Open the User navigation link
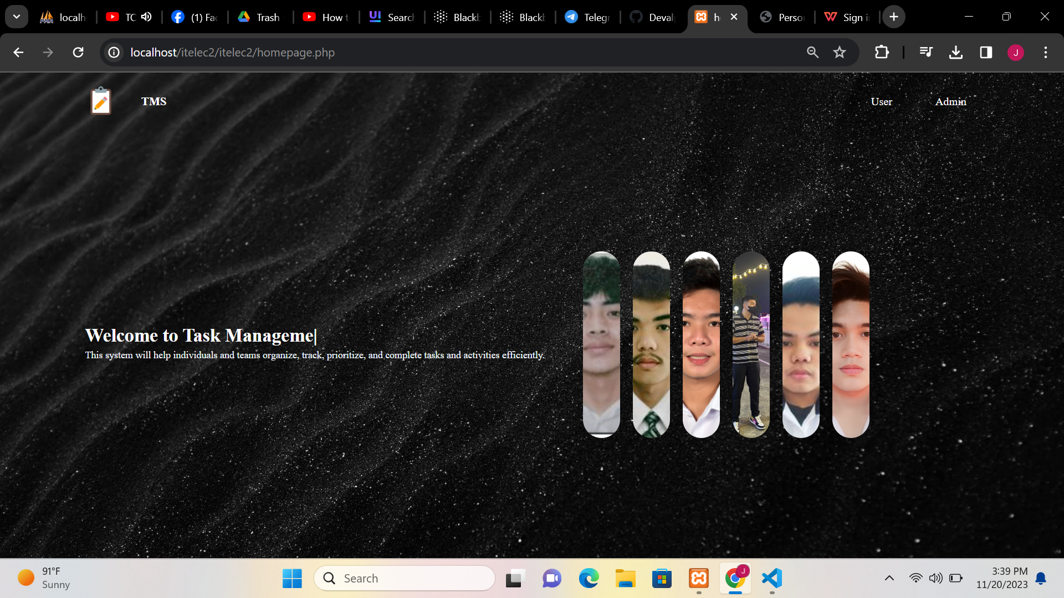Viewport: 1064px width, 598px height. [x=881, y=102]
